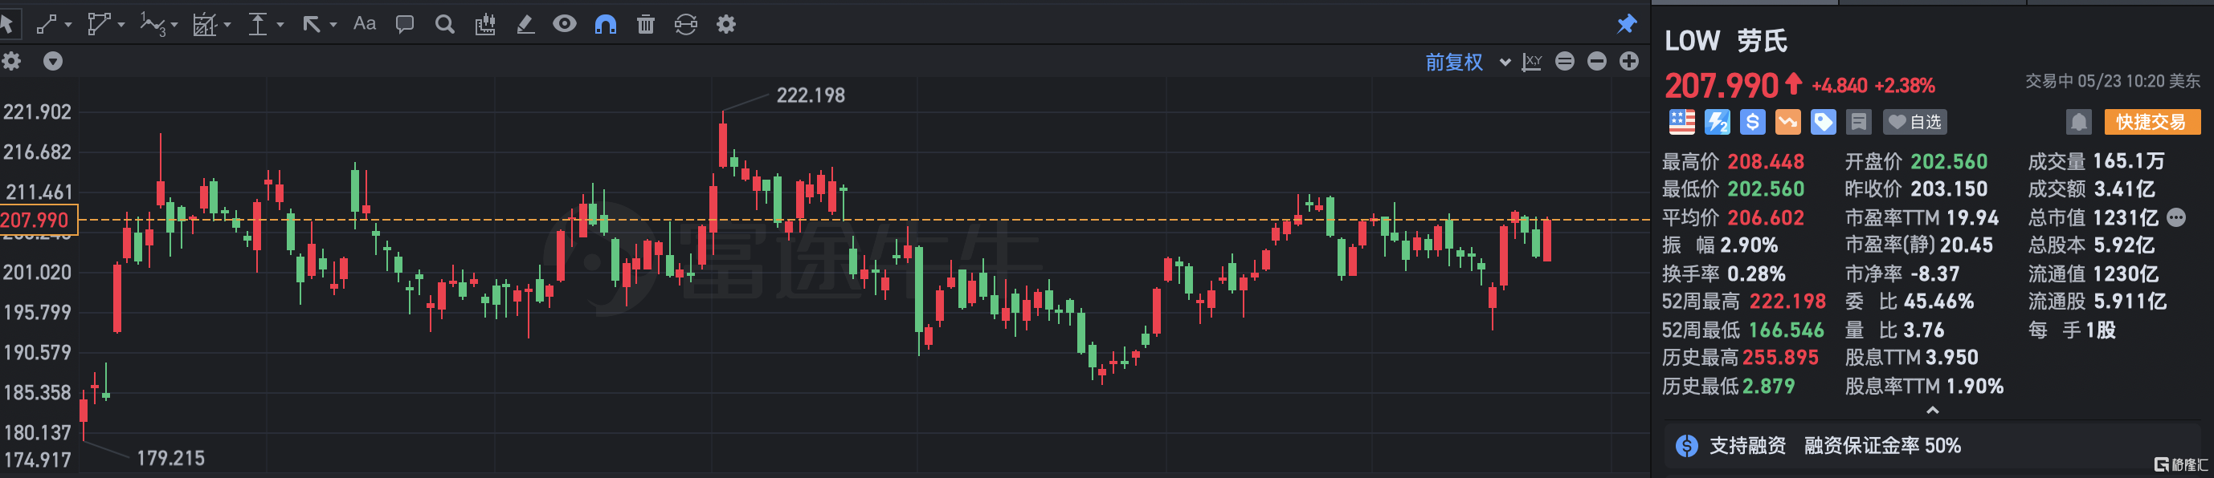The image size is (2214, 478).
Task: Click the orange short-selling trend icon
Action: click(1787, 122)
